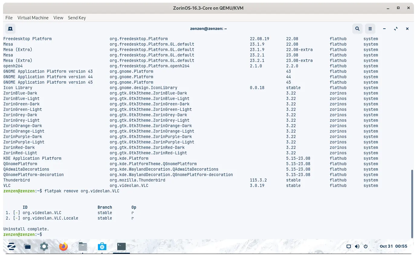Restore the inner terminal window size
The image size is (417, 257).
click(396, 29)
